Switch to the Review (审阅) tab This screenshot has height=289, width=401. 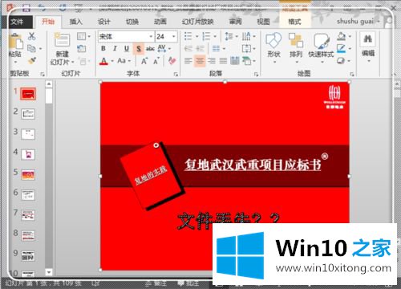click(x=236, y=22)
